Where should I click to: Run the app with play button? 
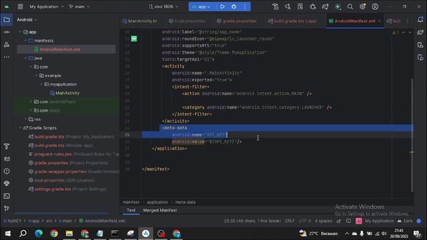pyautogui.click(x=222, y=7)
